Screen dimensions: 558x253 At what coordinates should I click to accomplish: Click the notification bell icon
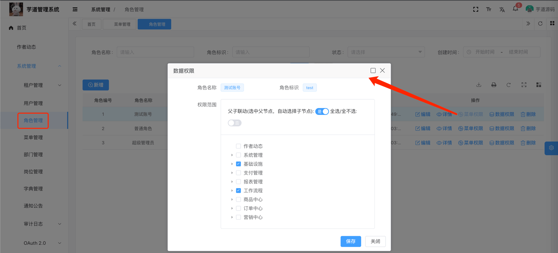515,9
